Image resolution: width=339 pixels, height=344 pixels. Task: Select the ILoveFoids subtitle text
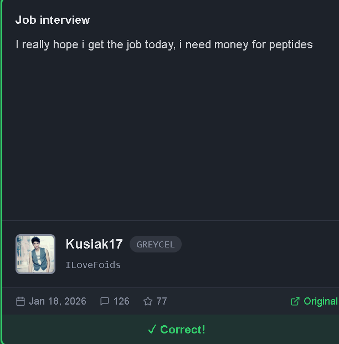pyautogui.click(x=93, y=265)
